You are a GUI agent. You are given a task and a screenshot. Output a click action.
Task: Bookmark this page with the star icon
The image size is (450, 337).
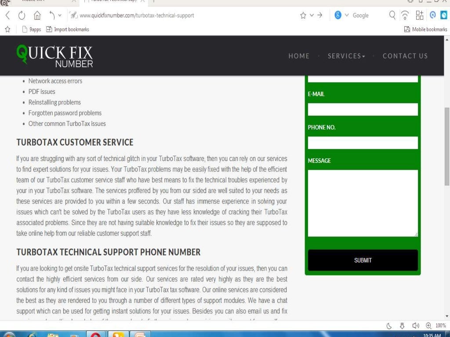(x=303, y=15)
